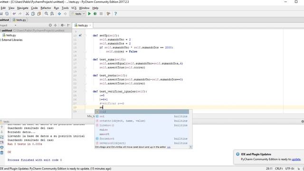Synchronize files with the toolbar sync icon
Screen dimensions: 304x171
click(x=7, y=14)
